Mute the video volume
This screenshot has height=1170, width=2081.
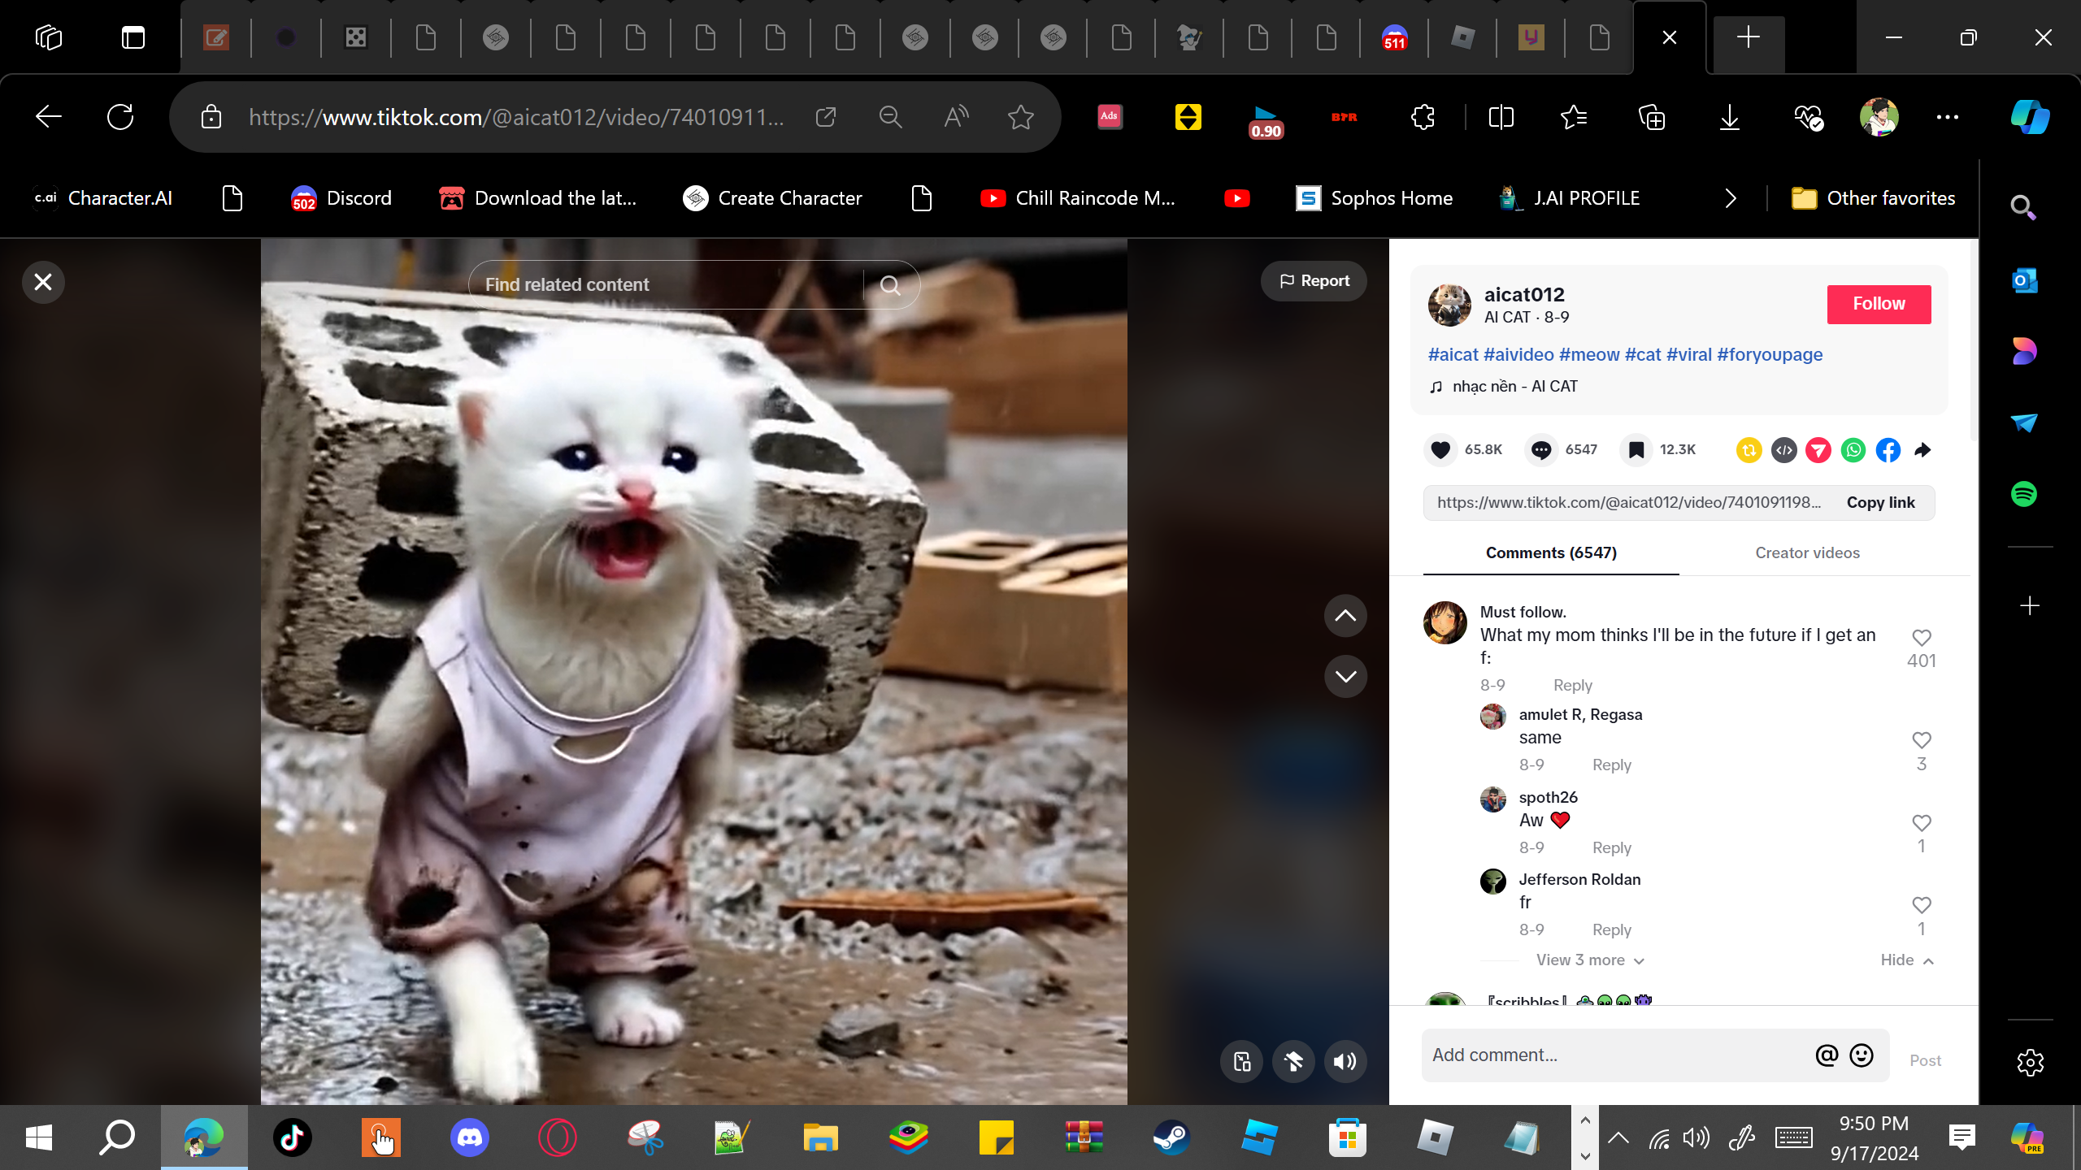point(1345,1061)
